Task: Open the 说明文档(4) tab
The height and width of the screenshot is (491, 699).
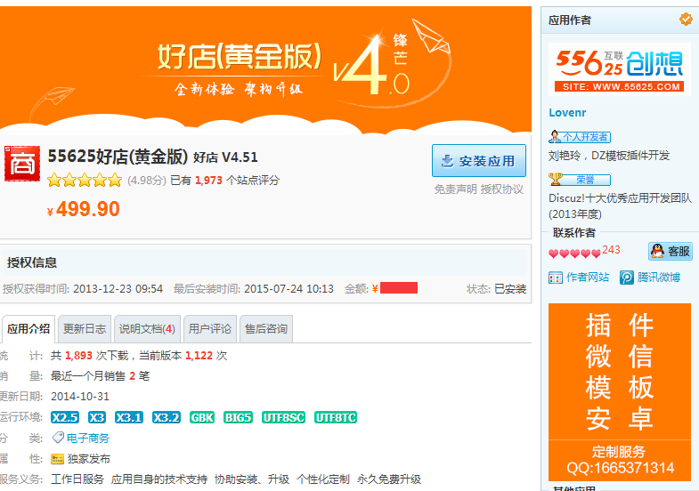Action: click(147, 329)
